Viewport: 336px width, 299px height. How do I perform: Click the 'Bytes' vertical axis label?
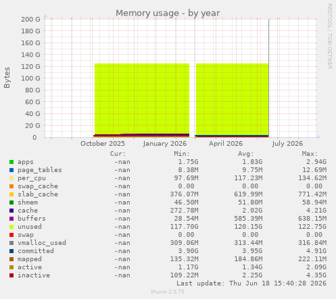(7, 78)
